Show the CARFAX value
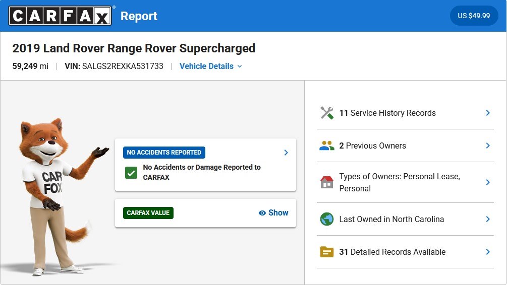The width and height of the screenshot is (507, 285). (x=273, y=213)
